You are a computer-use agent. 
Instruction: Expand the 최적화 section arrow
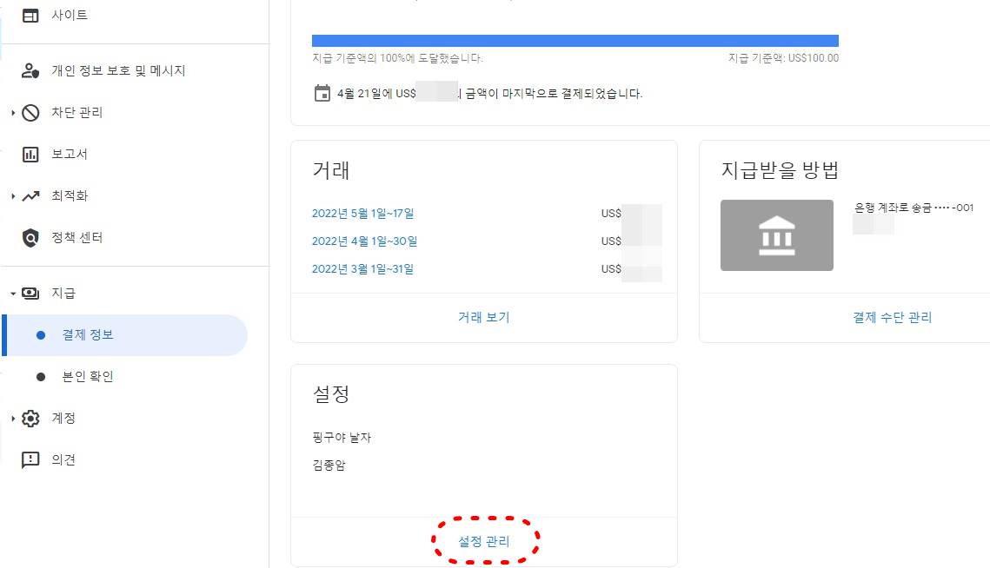pos(13,195)
